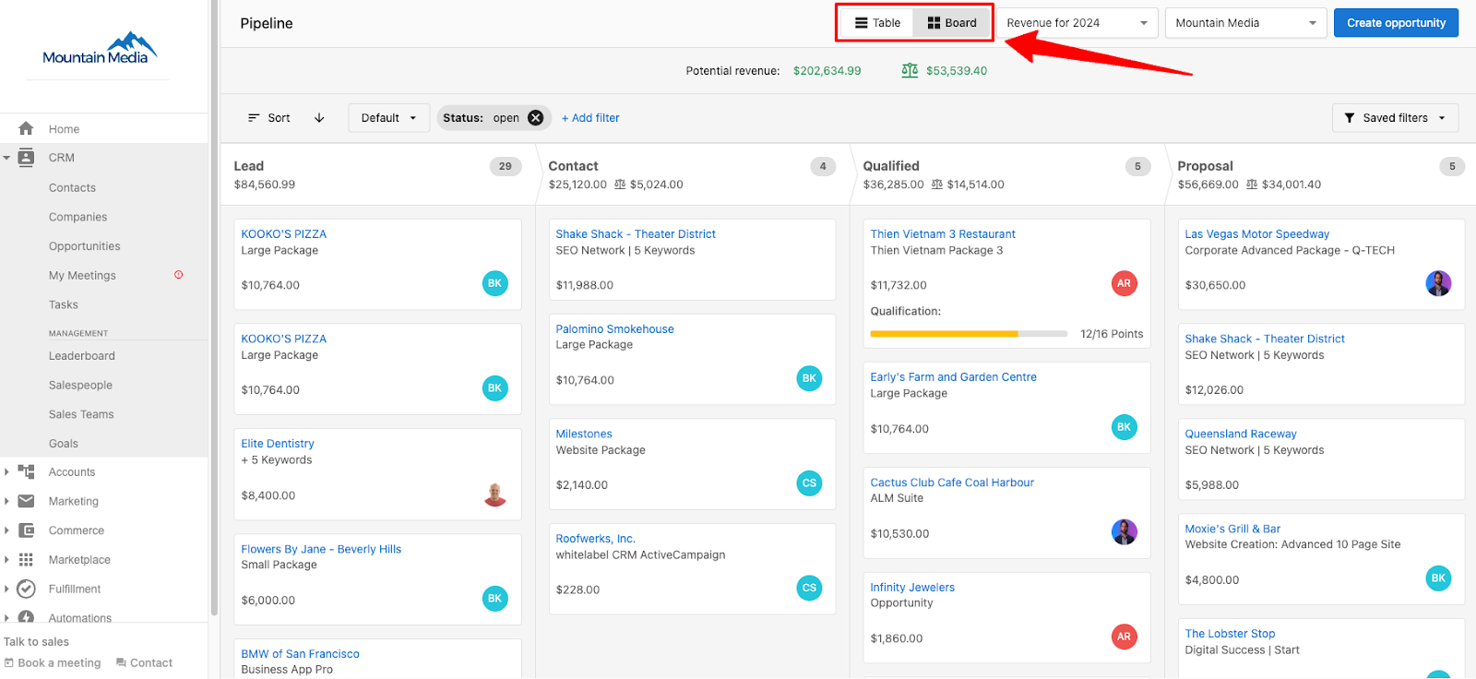Viewport: 1476px width, 679px height.
Task: Click the Fulfillment checkmark circle icon
Action: click(x=26, y=589)
